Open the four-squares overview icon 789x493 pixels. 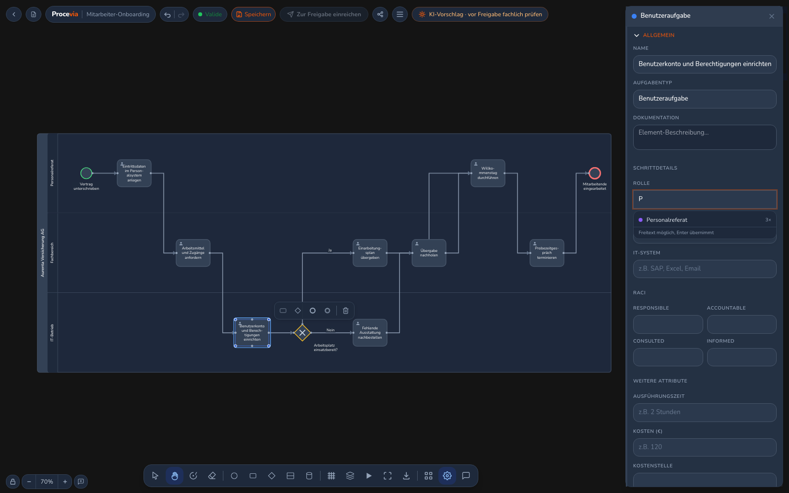(429, 476)
